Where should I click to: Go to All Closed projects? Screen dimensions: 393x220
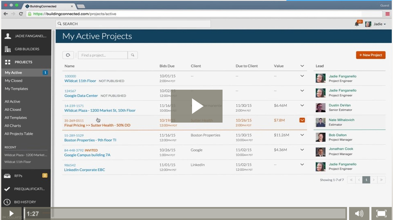click(x=13, y=110)
